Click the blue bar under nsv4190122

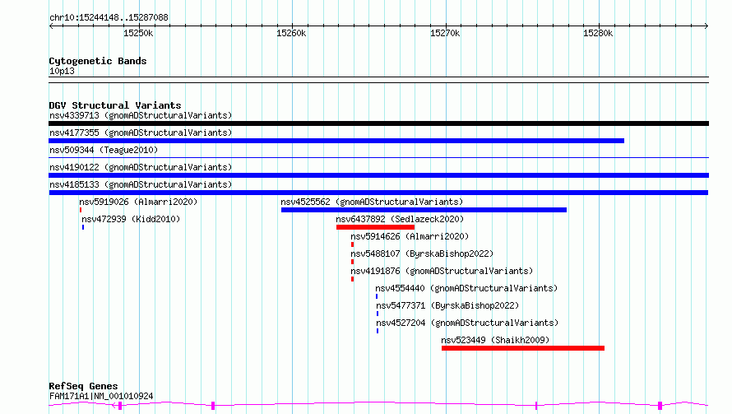click(x=378, y=175)
